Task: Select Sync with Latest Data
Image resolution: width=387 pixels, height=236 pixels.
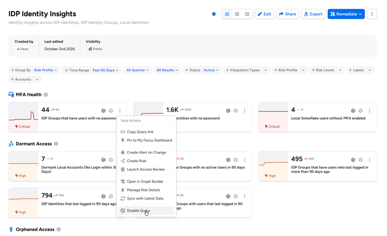Action: pos(146,198)
